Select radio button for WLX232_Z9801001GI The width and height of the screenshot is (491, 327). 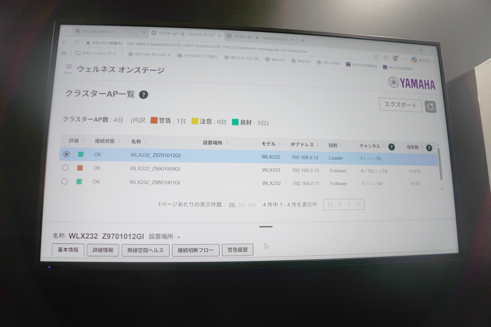coord(64,181)
